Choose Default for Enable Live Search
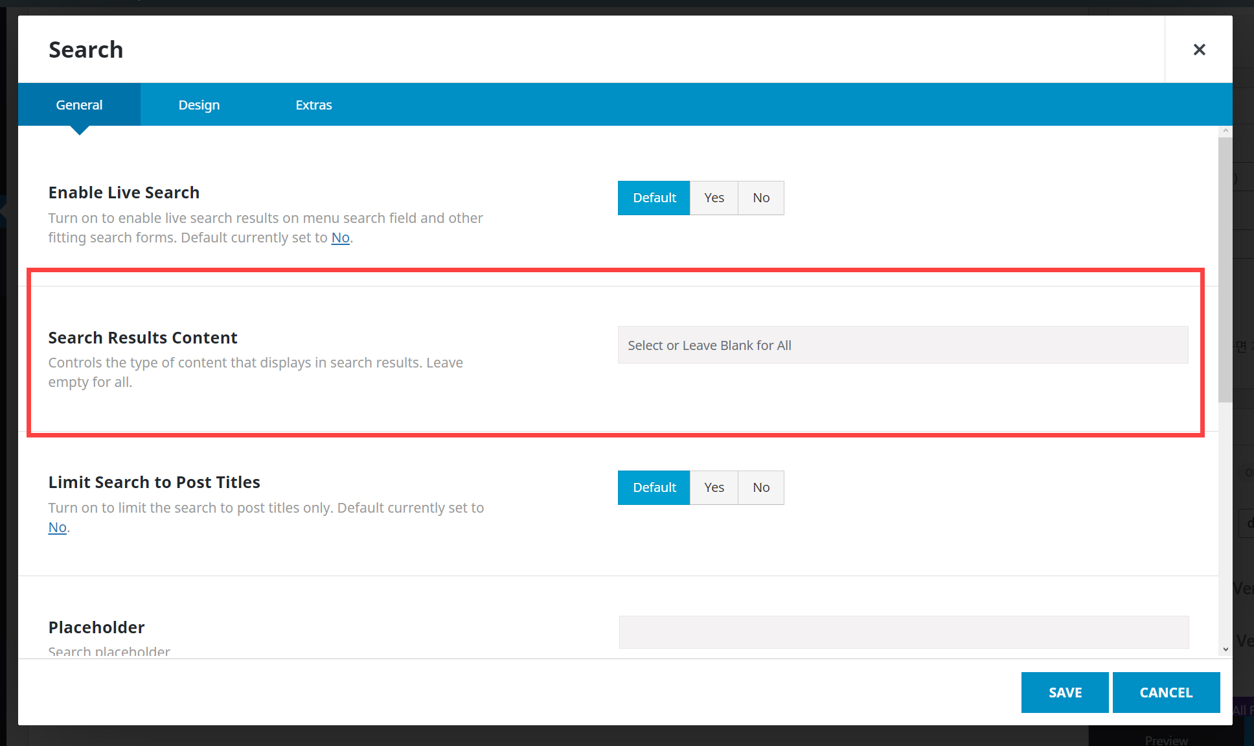The height and width of the screenshot is (746, 1254). (x=654, y=198)
